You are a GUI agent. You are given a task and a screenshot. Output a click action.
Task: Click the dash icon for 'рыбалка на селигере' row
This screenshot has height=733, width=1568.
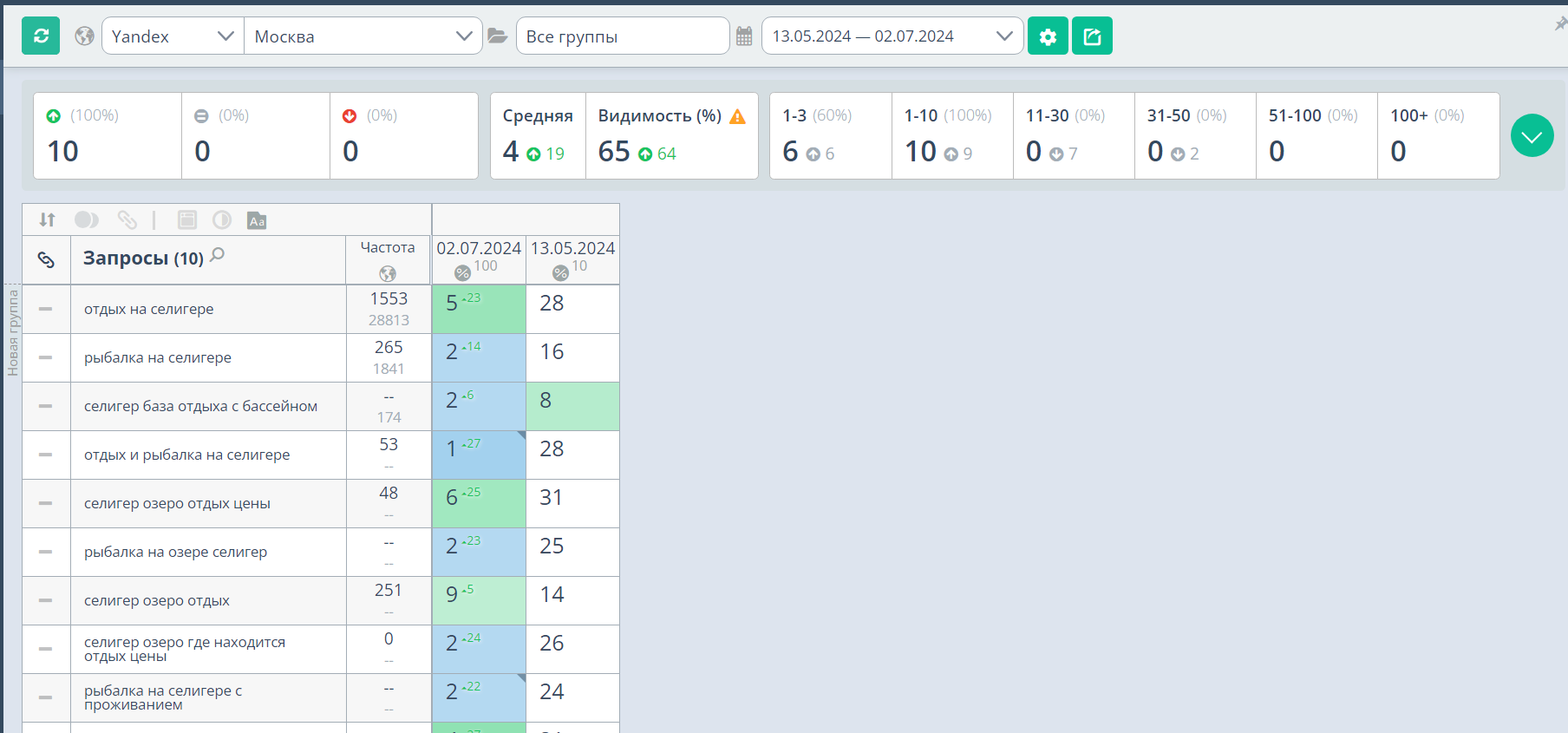(x=46, y=357)
